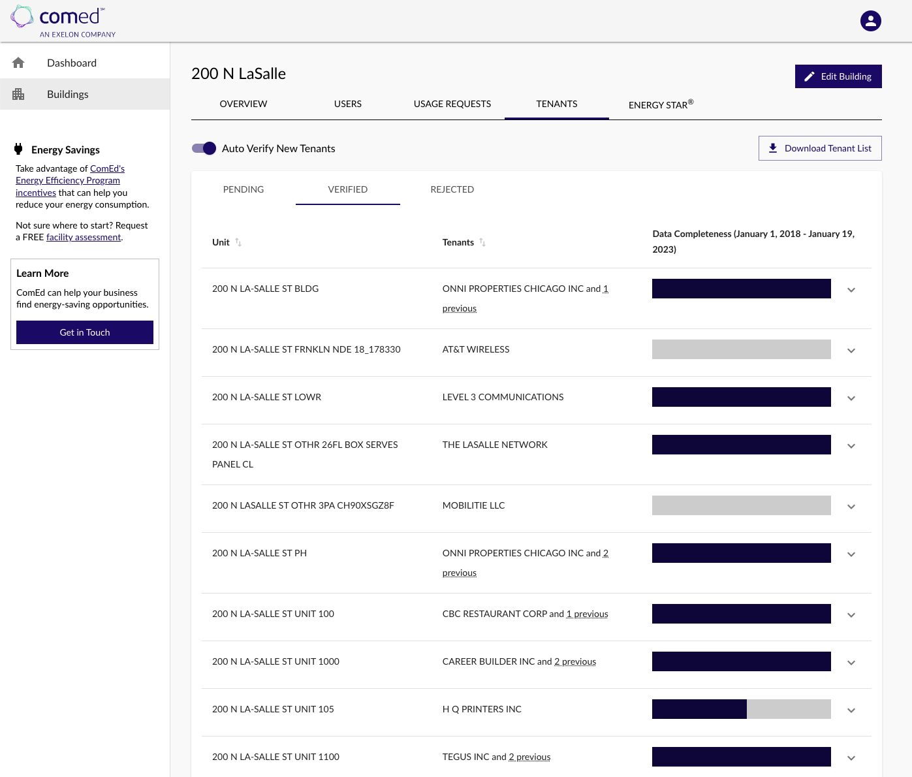Screen dimensions: 912x777
Task: Click the BLDG data completeness bar
Action: point(742,289)
